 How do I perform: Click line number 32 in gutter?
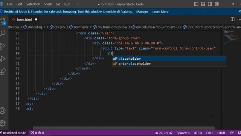point(18,68)
